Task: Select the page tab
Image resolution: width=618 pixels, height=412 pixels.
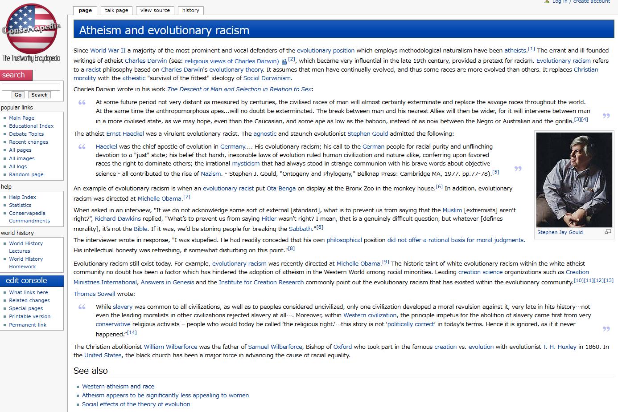Action: pos(85,10)
